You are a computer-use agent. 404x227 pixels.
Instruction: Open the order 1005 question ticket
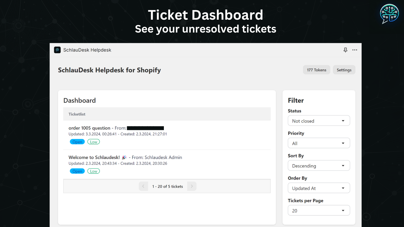coord(89,128)
